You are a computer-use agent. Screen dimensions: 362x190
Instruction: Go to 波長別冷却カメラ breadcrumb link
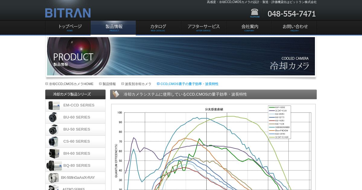[x=138, y=84]
